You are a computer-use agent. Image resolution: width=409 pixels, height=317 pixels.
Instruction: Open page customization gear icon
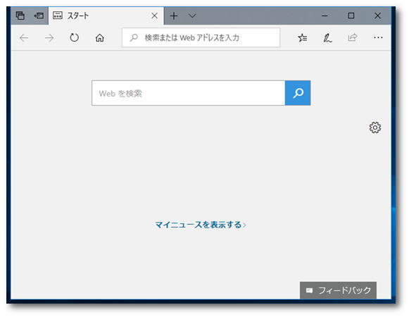tap(375, 128)
